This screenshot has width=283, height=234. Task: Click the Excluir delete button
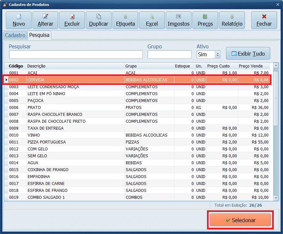[x=72, y=20]
